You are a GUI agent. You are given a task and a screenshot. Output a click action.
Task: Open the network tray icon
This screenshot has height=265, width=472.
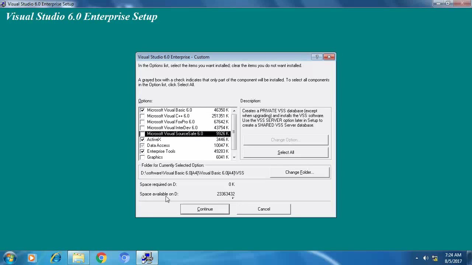click(x=435, y=258)
